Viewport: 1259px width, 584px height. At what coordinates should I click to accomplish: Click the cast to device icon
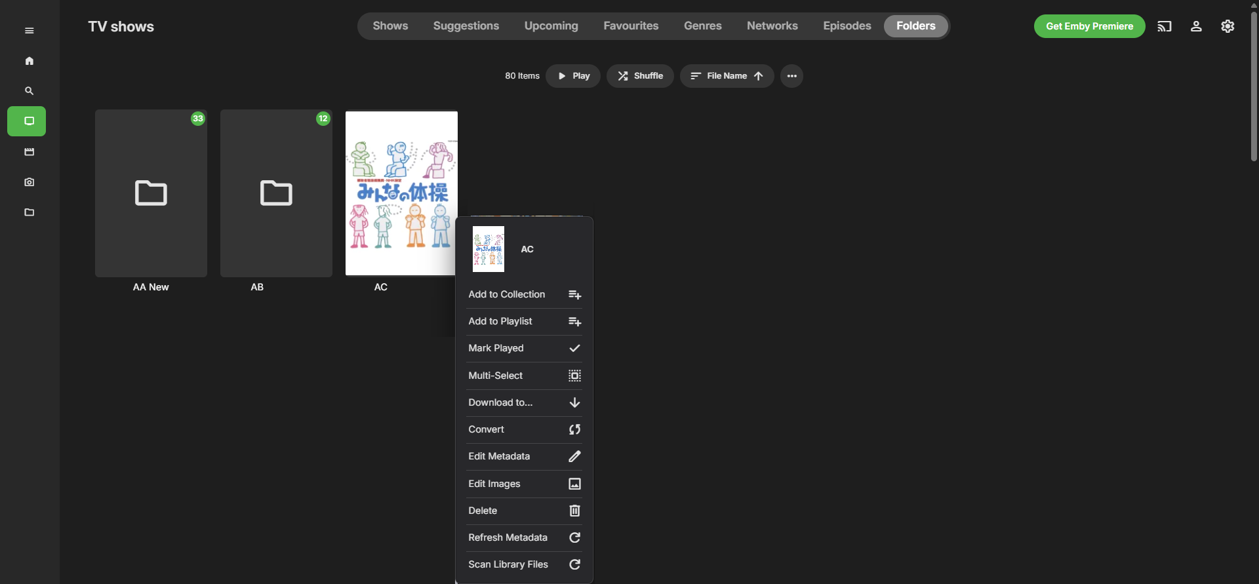click(x=1165, y=26)
